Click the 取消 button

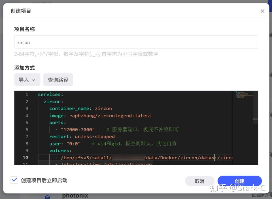[x=199, y=181]
